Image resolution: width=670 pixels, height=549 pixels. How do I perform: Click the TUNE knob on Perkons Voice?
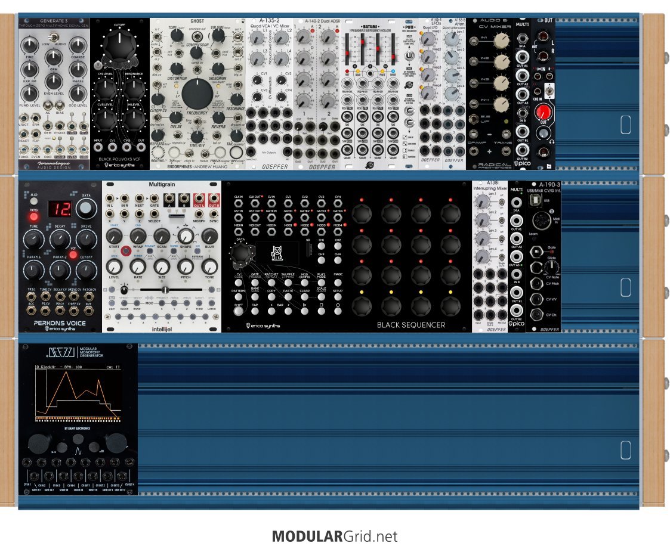pos(33,240)
